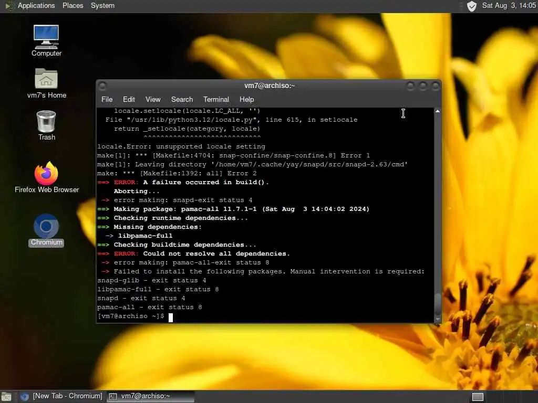The height and width of the screenshot is (403, 538).
Task: Open the Places menu
Action: [73, 5]
